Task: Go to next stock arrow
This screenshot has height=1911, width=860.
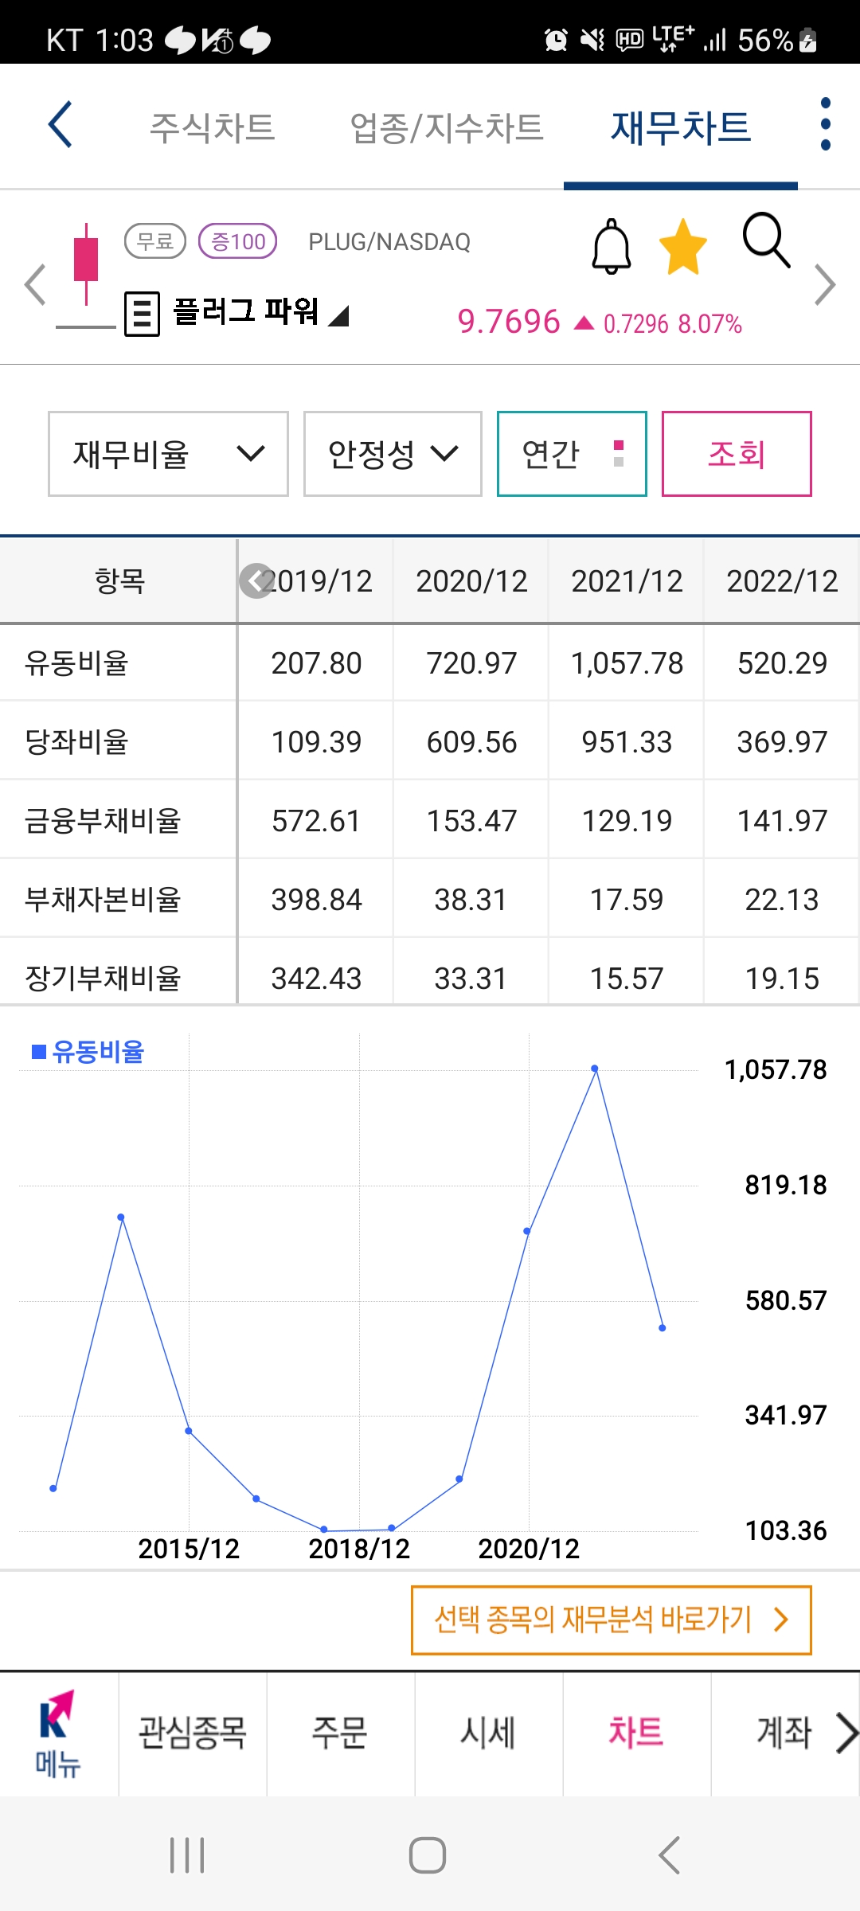Action: point(826,284)
